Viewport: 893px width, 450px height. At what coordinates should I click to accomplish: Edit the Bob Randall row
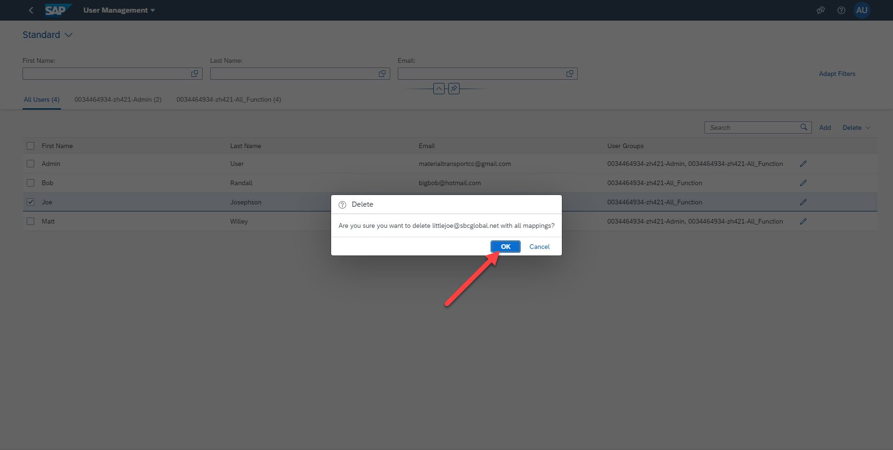pos(803,183)
